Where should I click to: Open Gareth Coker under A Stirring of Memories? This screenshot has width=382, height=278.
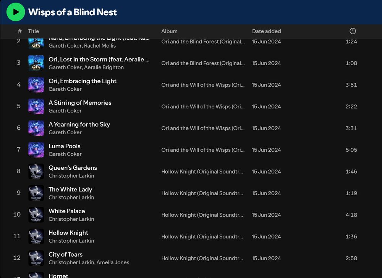[65, 111]
